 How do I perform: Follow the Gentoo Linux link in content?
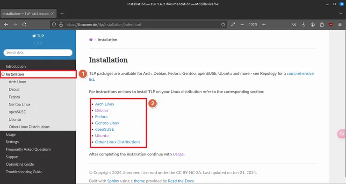click(x=107, y=123)
